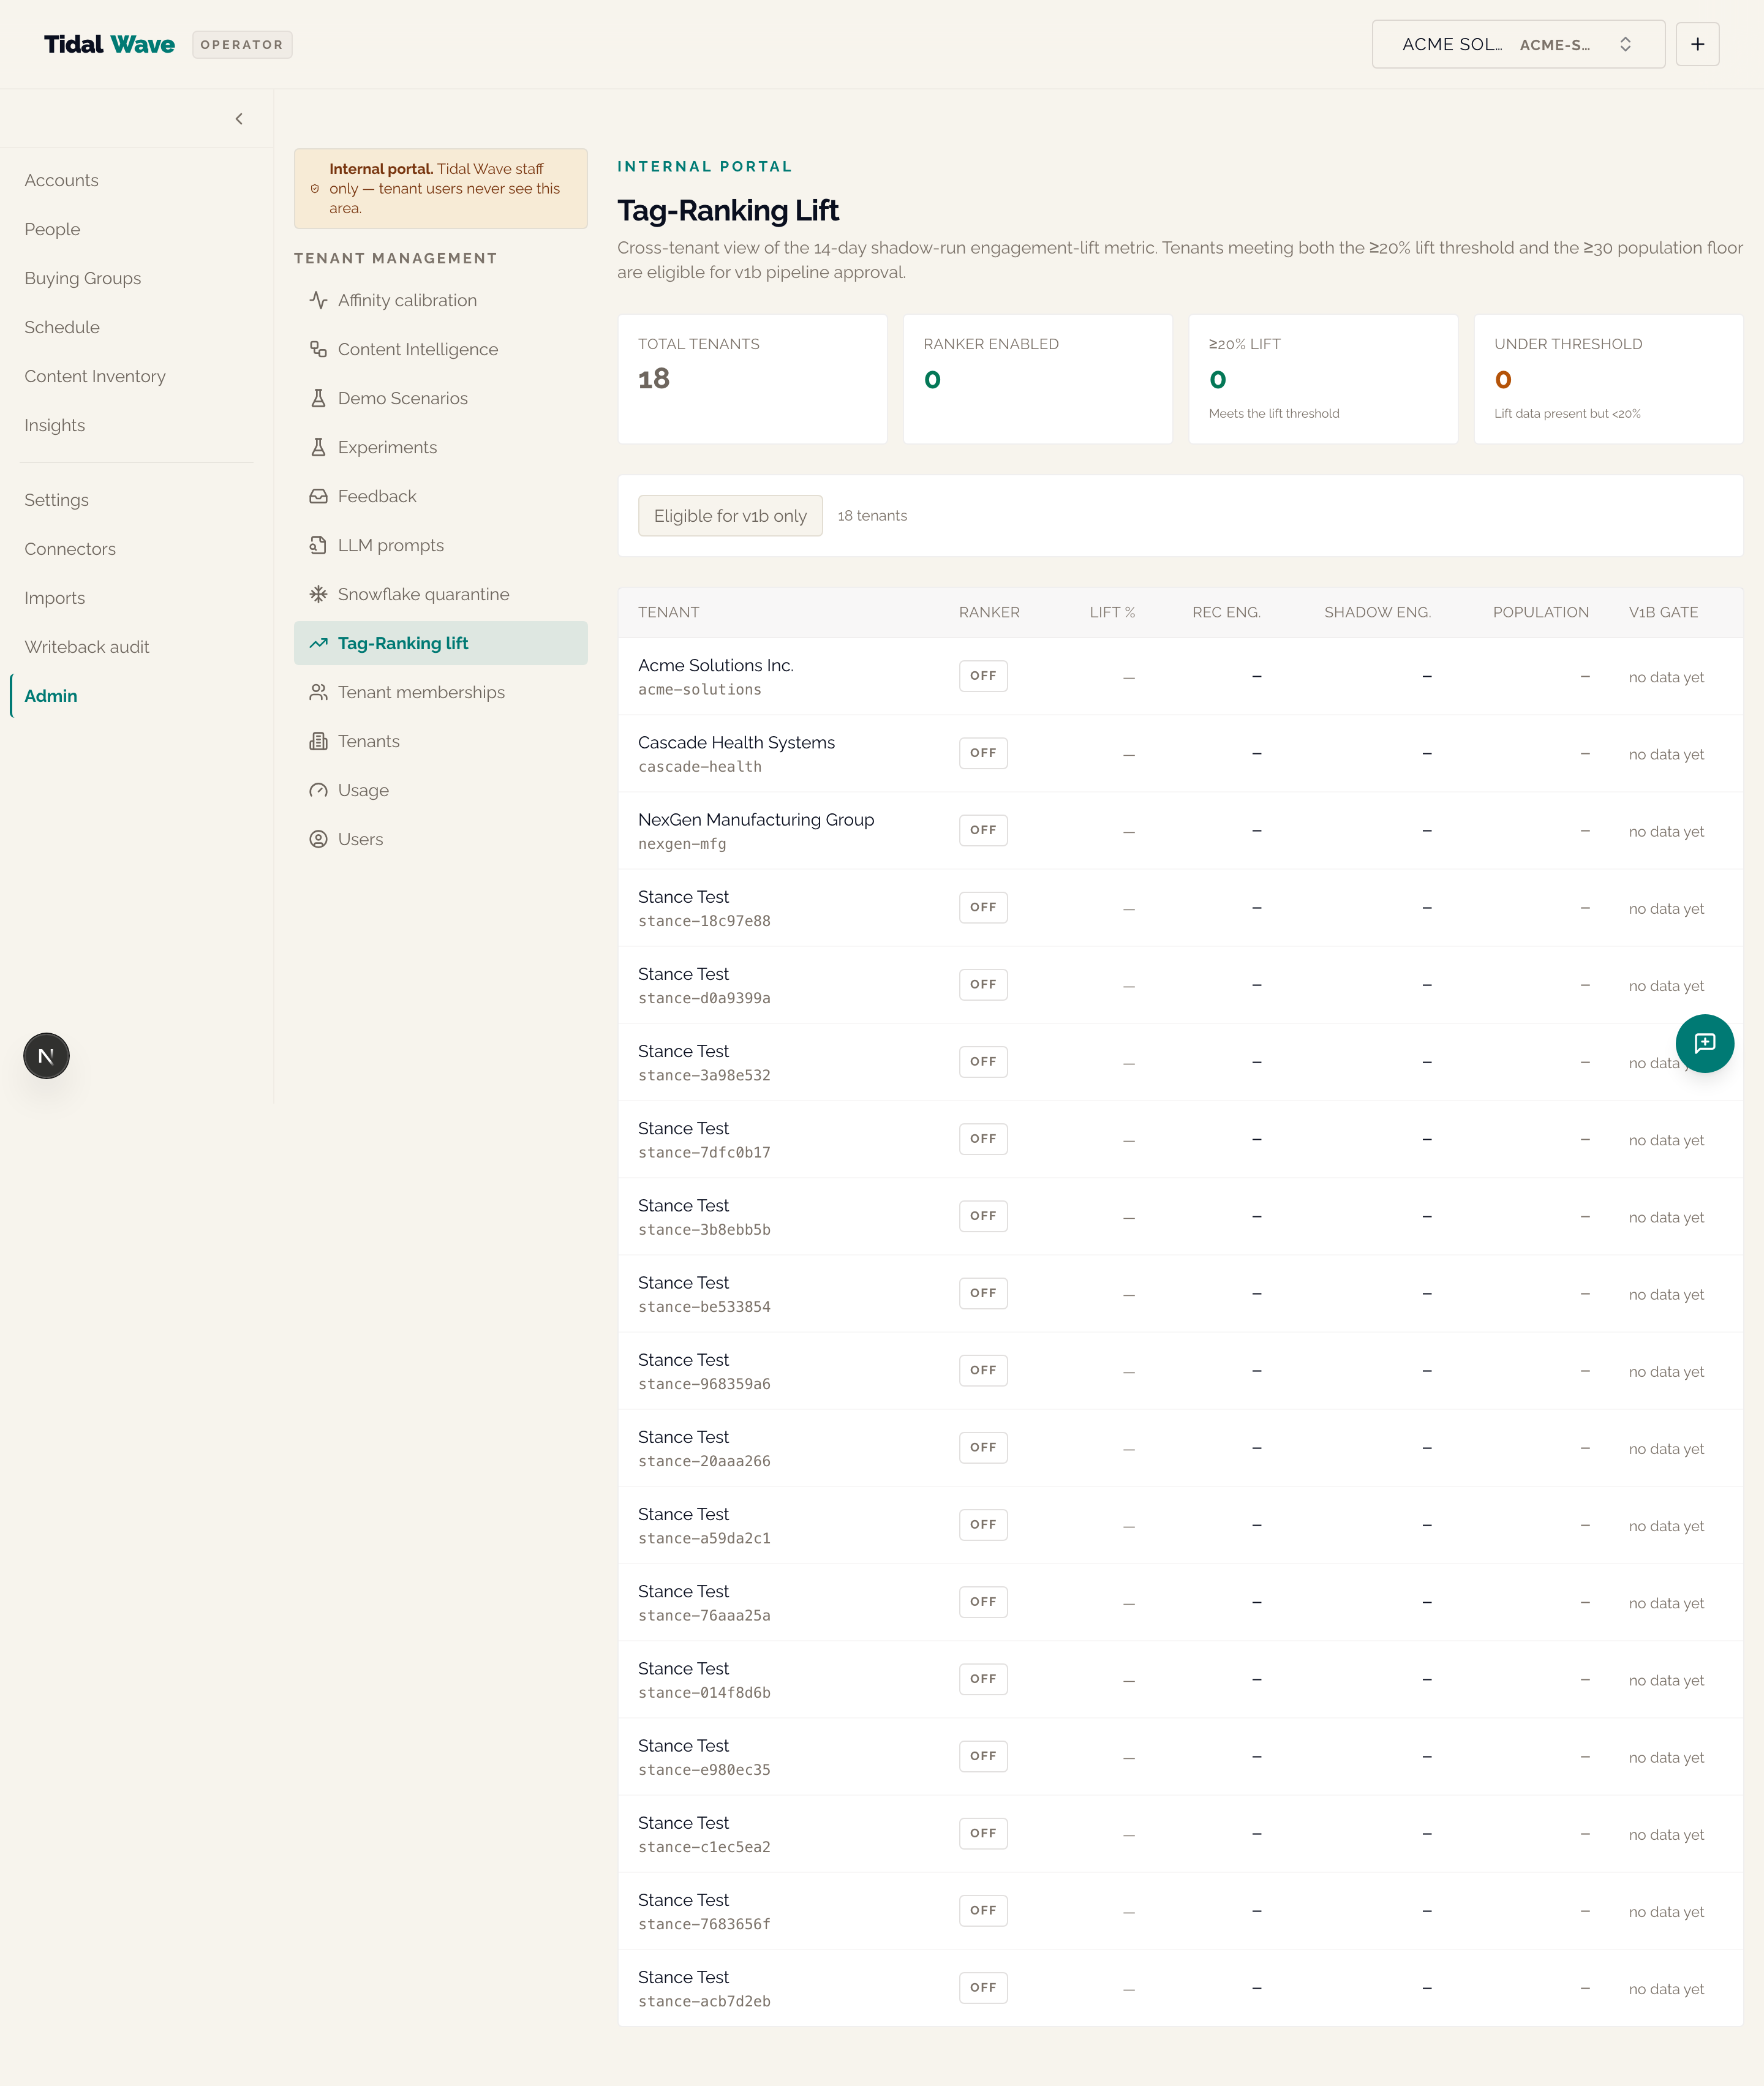Open Writeback audit page

(87, 647)
